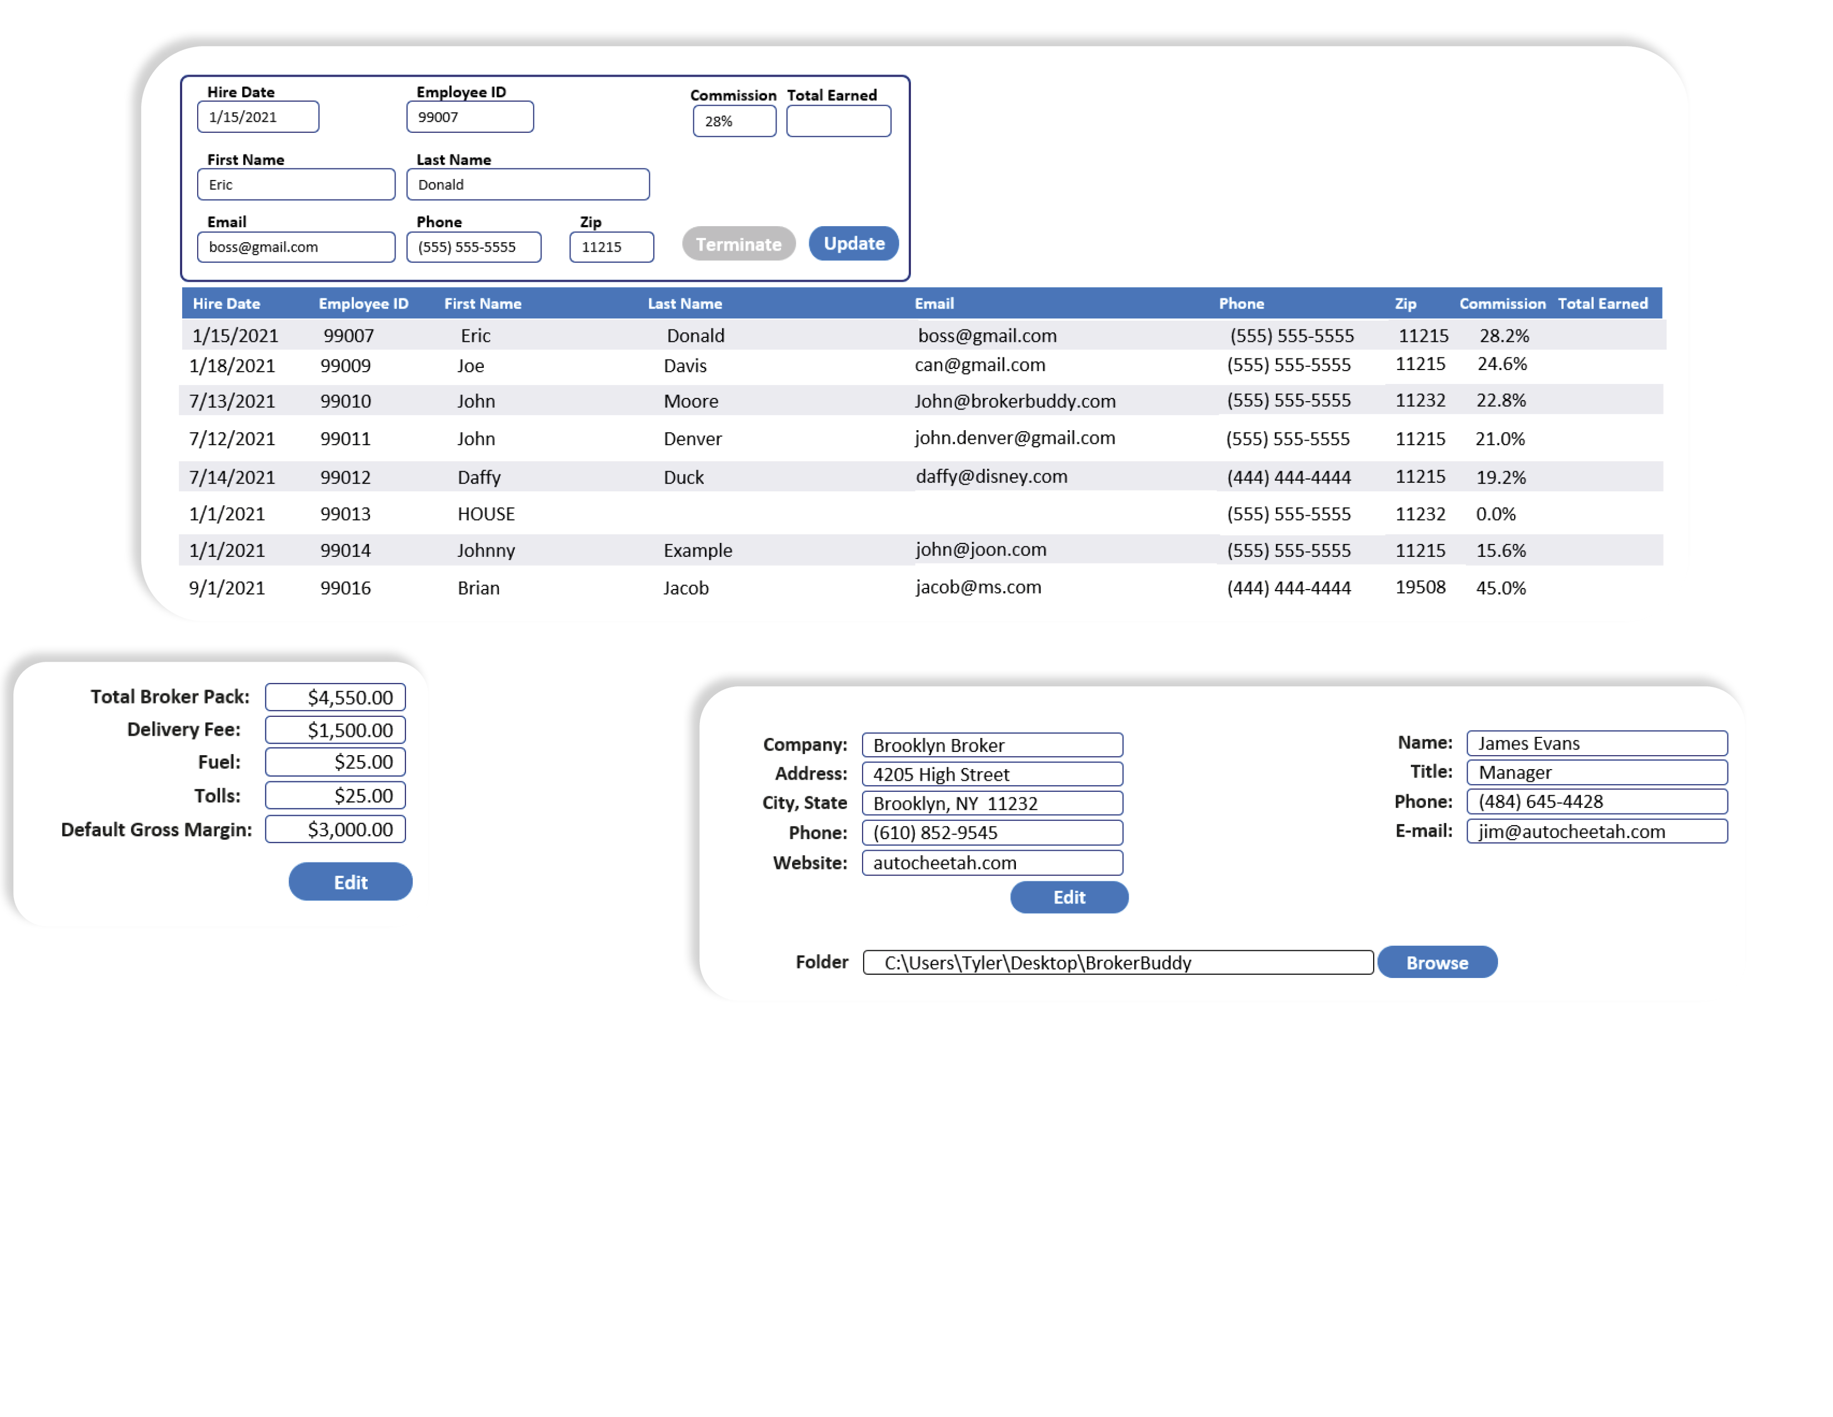Click the Total Earned column header
The width and height of the screenshot is (1833, 1417).
click(1603, 304)
